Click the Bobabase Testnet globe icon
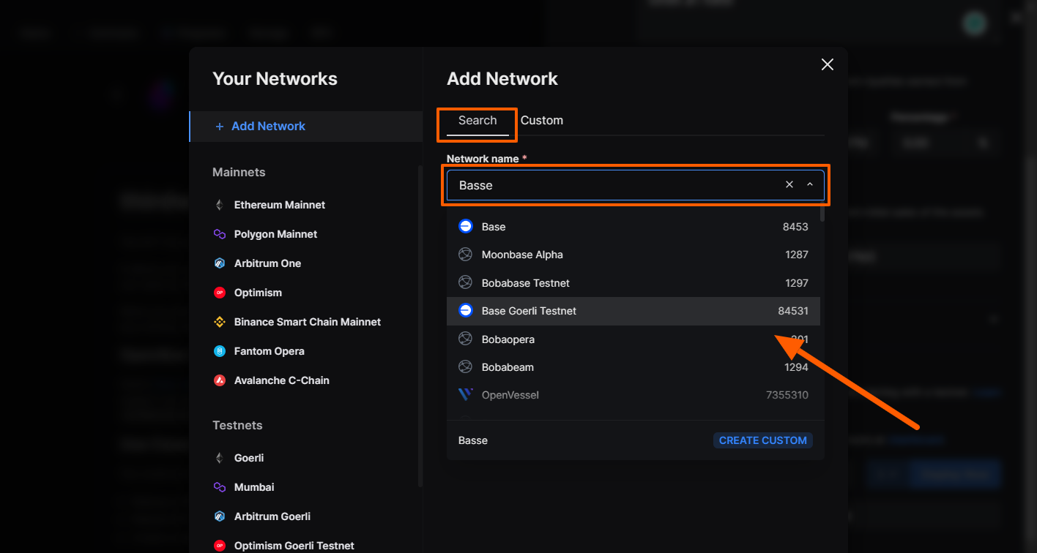Screen dimensions: 1037x553 tap(465, 282)
